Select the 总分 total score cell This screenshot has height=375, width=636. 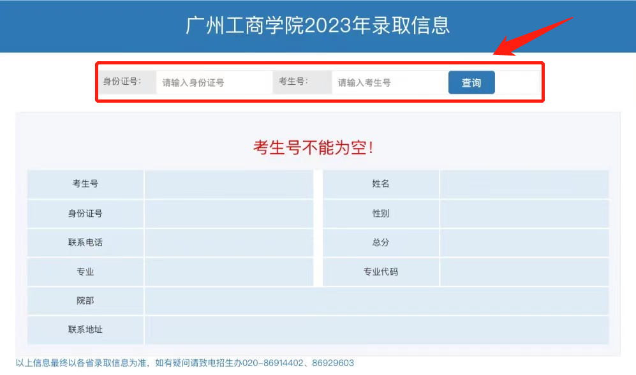click(x=381, y=242)
